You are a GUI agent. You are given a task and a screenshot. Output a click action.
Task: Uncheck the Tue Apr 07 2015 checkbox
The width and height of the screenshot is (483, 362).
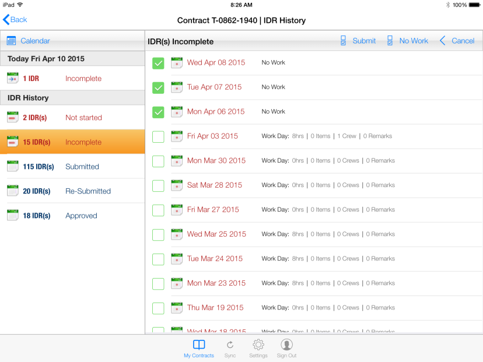tap(158, 87)
